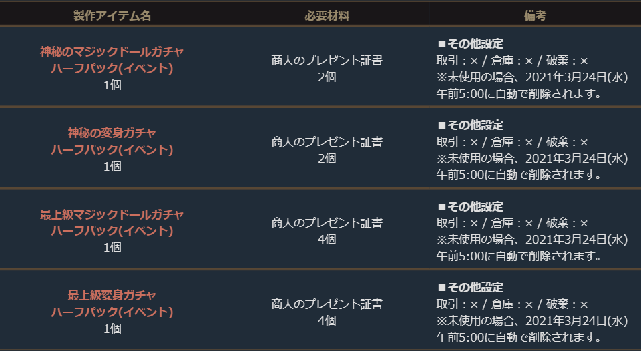
Task: Open the 最上級マジックドールガチャ item link
Action: pos(112,215)
